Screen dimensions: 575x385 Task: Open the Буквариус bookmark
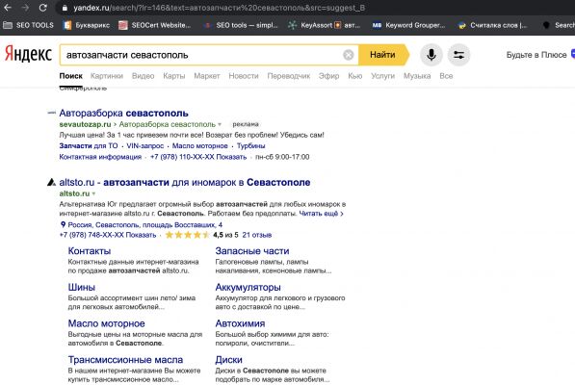[86, 25]
